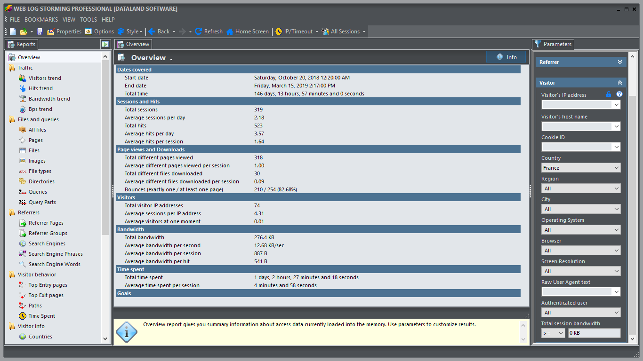The width and height of the screenshot is (643, 361).
Task: Click the Open folder toolbar icon
Action: [24, 31]
